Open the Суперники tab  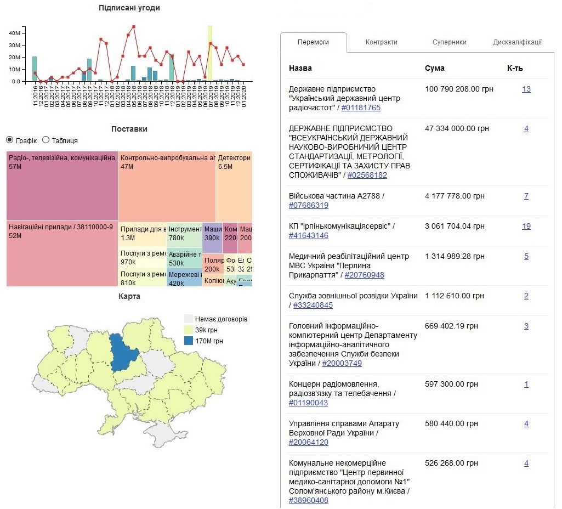pyautogui.click(x=449, y=42)
